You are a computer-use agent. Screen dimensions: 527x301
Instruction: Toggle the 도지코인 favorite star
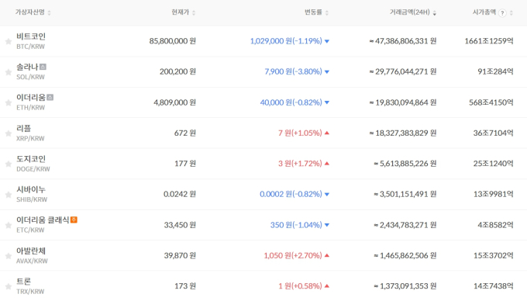pyautogui.click(x=9, y=164)
